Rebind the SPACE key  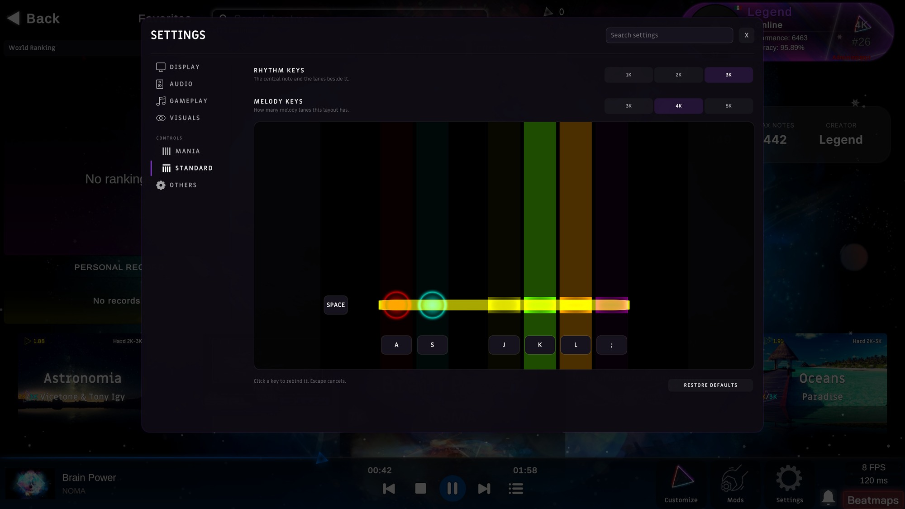pyautogui.click(x=336, y=305)
